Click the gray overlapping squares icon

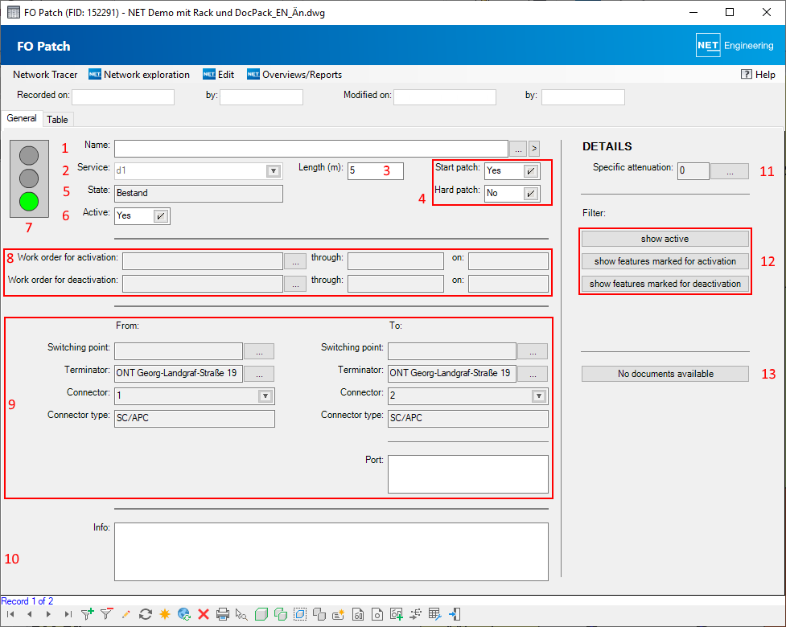point(319,614)
